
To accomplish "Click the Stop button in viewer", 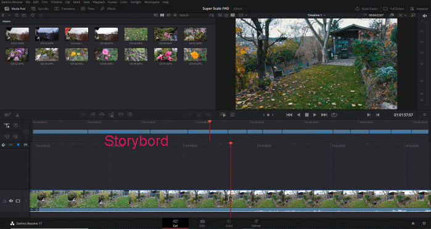I will tap(307, 114).
